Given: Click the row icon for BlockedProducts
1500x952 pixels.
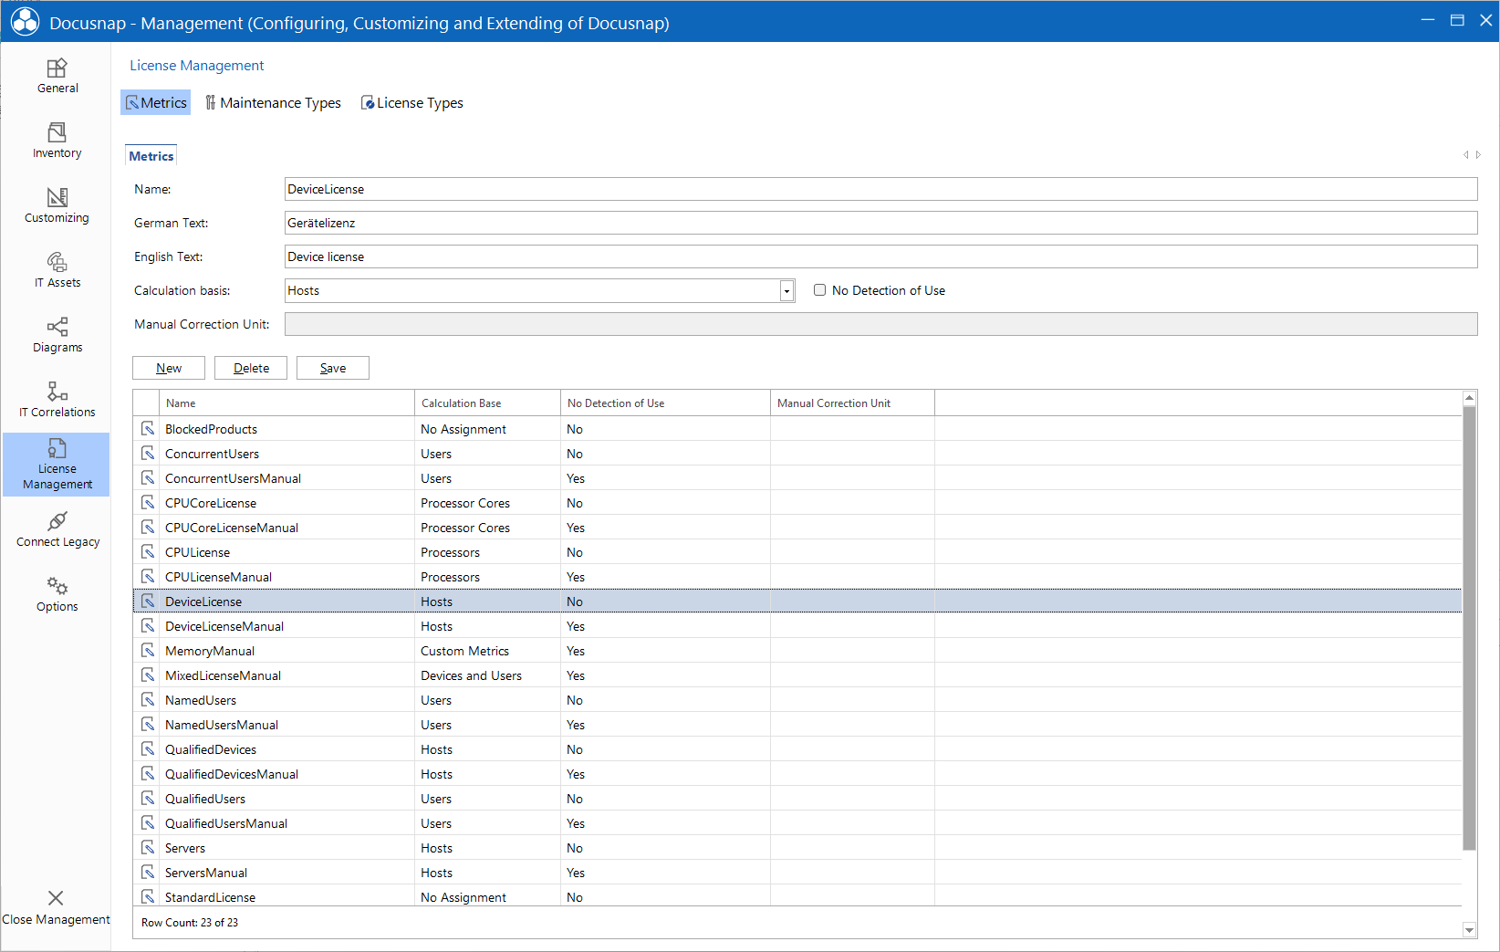Looking at the screenshot, I should coord(148,428).
